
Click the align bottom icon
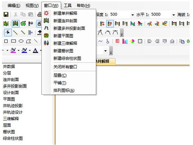click(x=172, y=41)
